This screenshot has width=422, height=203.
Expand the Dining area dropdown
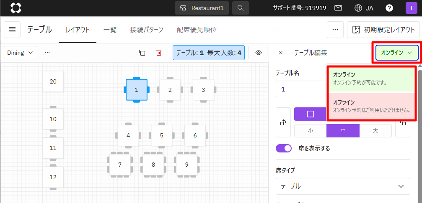point(21,53)
